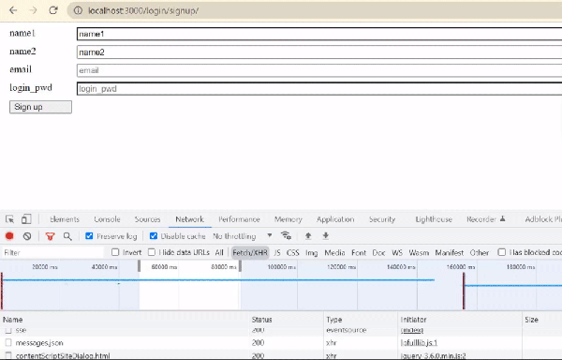Toggle device toolbar icon in DevTools

tap(26, 219)
